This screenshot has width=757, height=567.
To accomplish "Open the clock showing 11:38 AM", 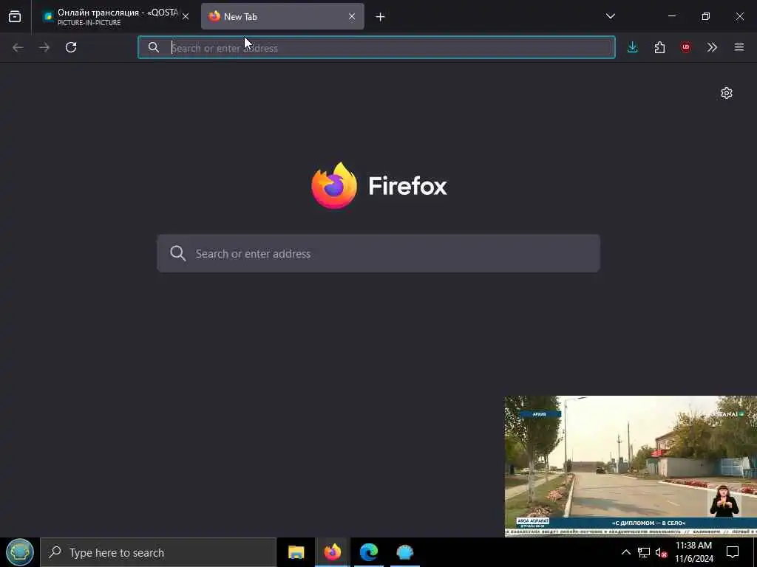I will pyautogui.click(x=693, y=552).
